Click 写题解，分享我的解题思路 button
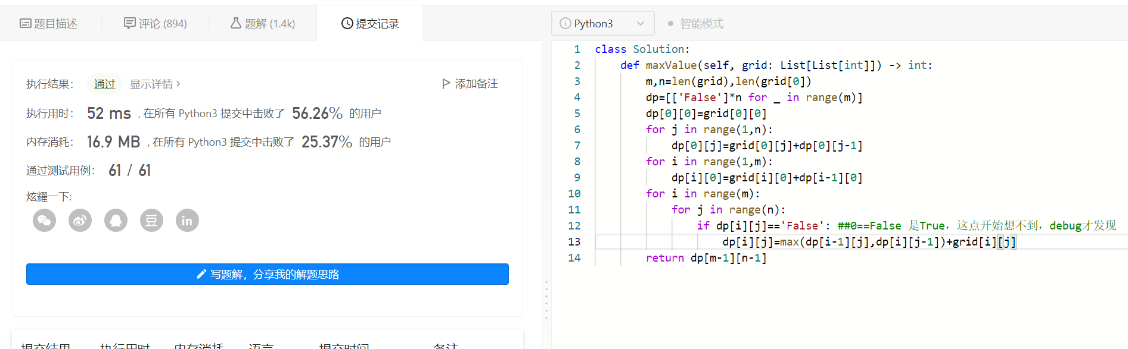1128x349 pixels. click(268, 274)
